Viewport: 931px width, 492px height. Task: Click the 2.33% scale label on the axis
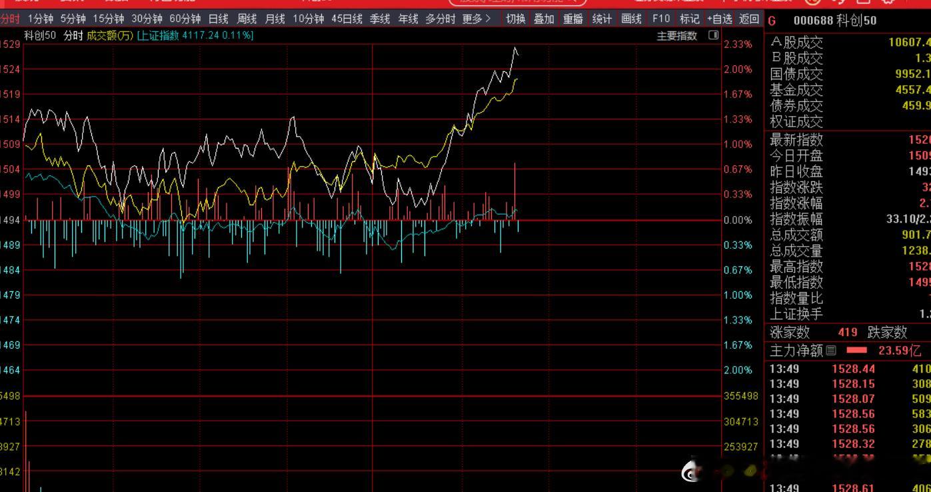coord(739,43)
